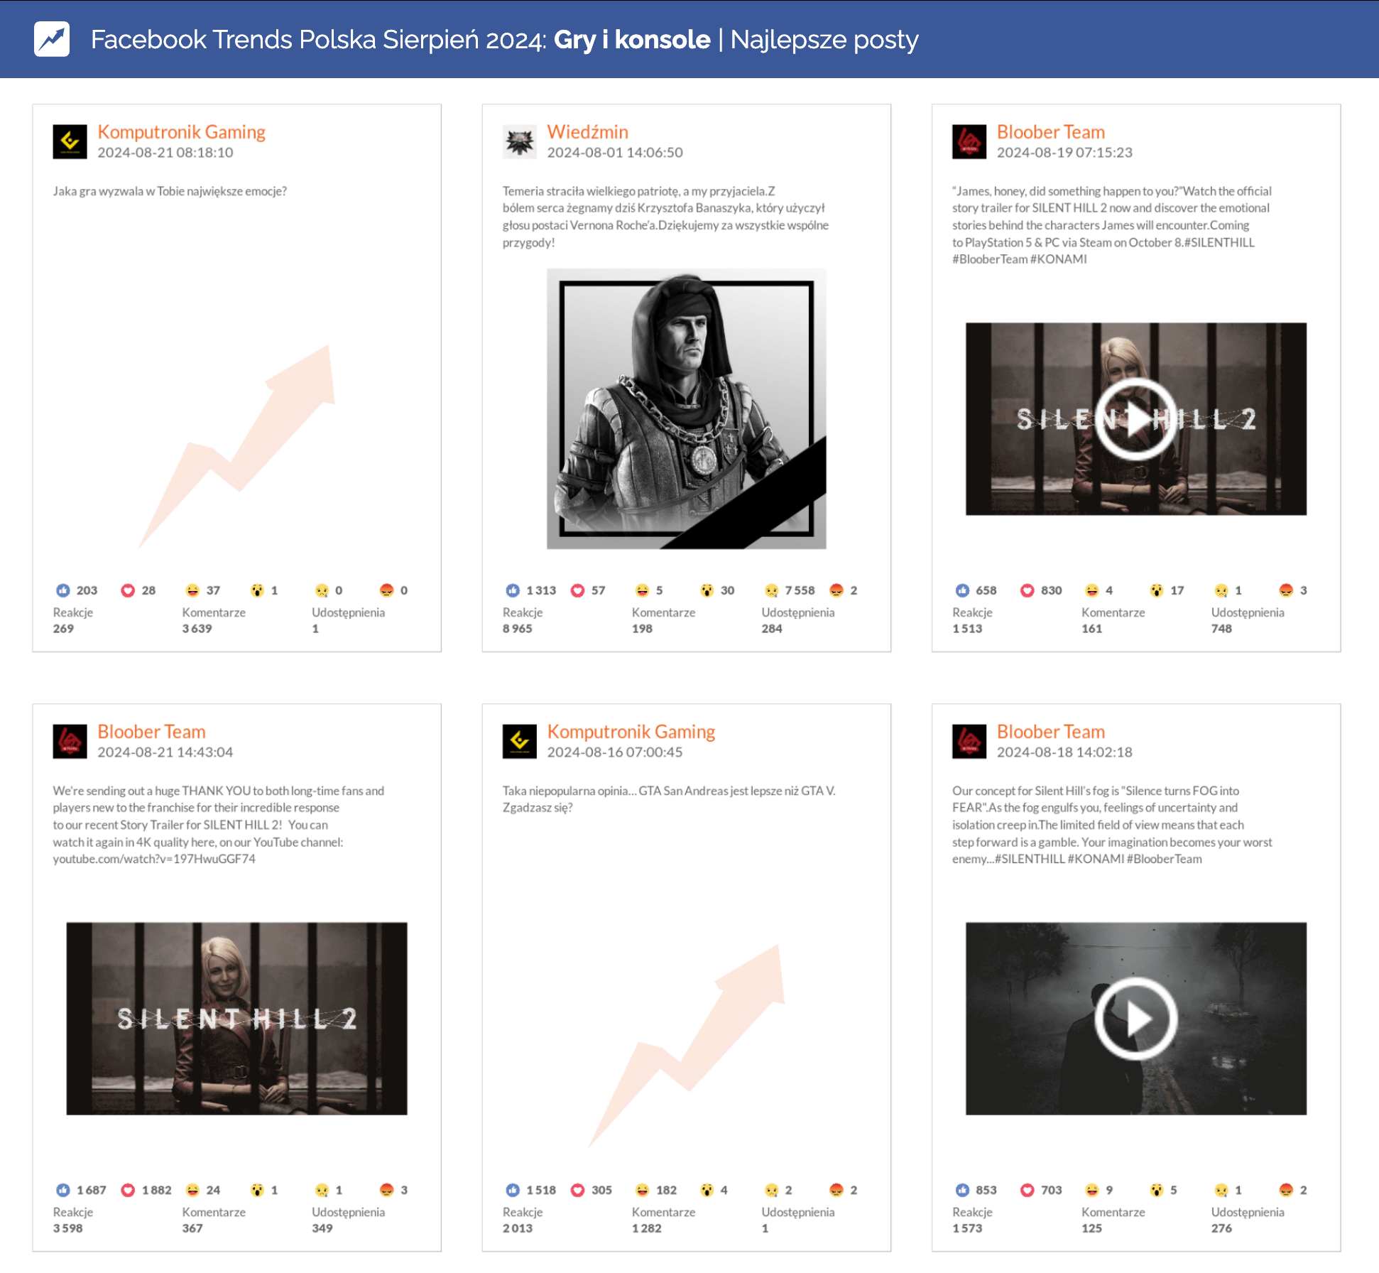Play the Silent Hill fog concept video
Screen dimensions: 1379x1273
click(1135, 1019)
